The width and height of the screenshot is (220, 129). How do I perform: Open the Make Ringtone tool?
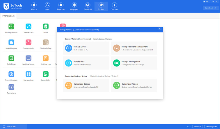coord(11,42)
